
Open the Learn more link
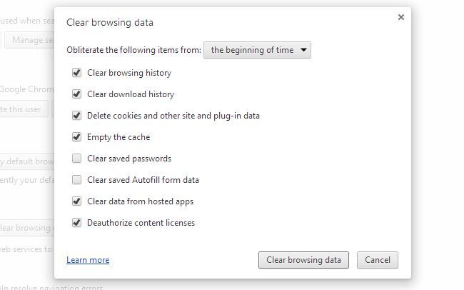pyautogui.click(x=88, y=260)
